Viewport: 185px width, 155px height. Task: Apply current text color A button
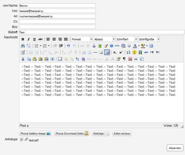tap(135, 46)
